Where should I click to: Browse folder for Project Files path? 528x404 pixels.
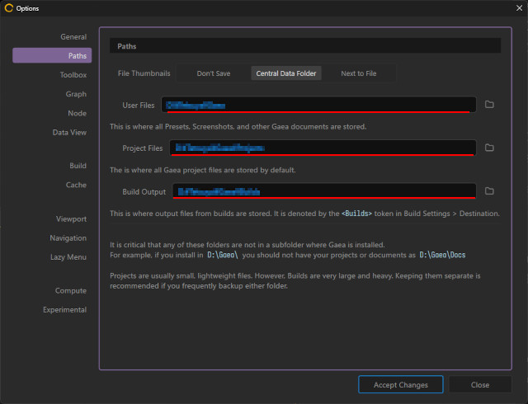(489, 148)
